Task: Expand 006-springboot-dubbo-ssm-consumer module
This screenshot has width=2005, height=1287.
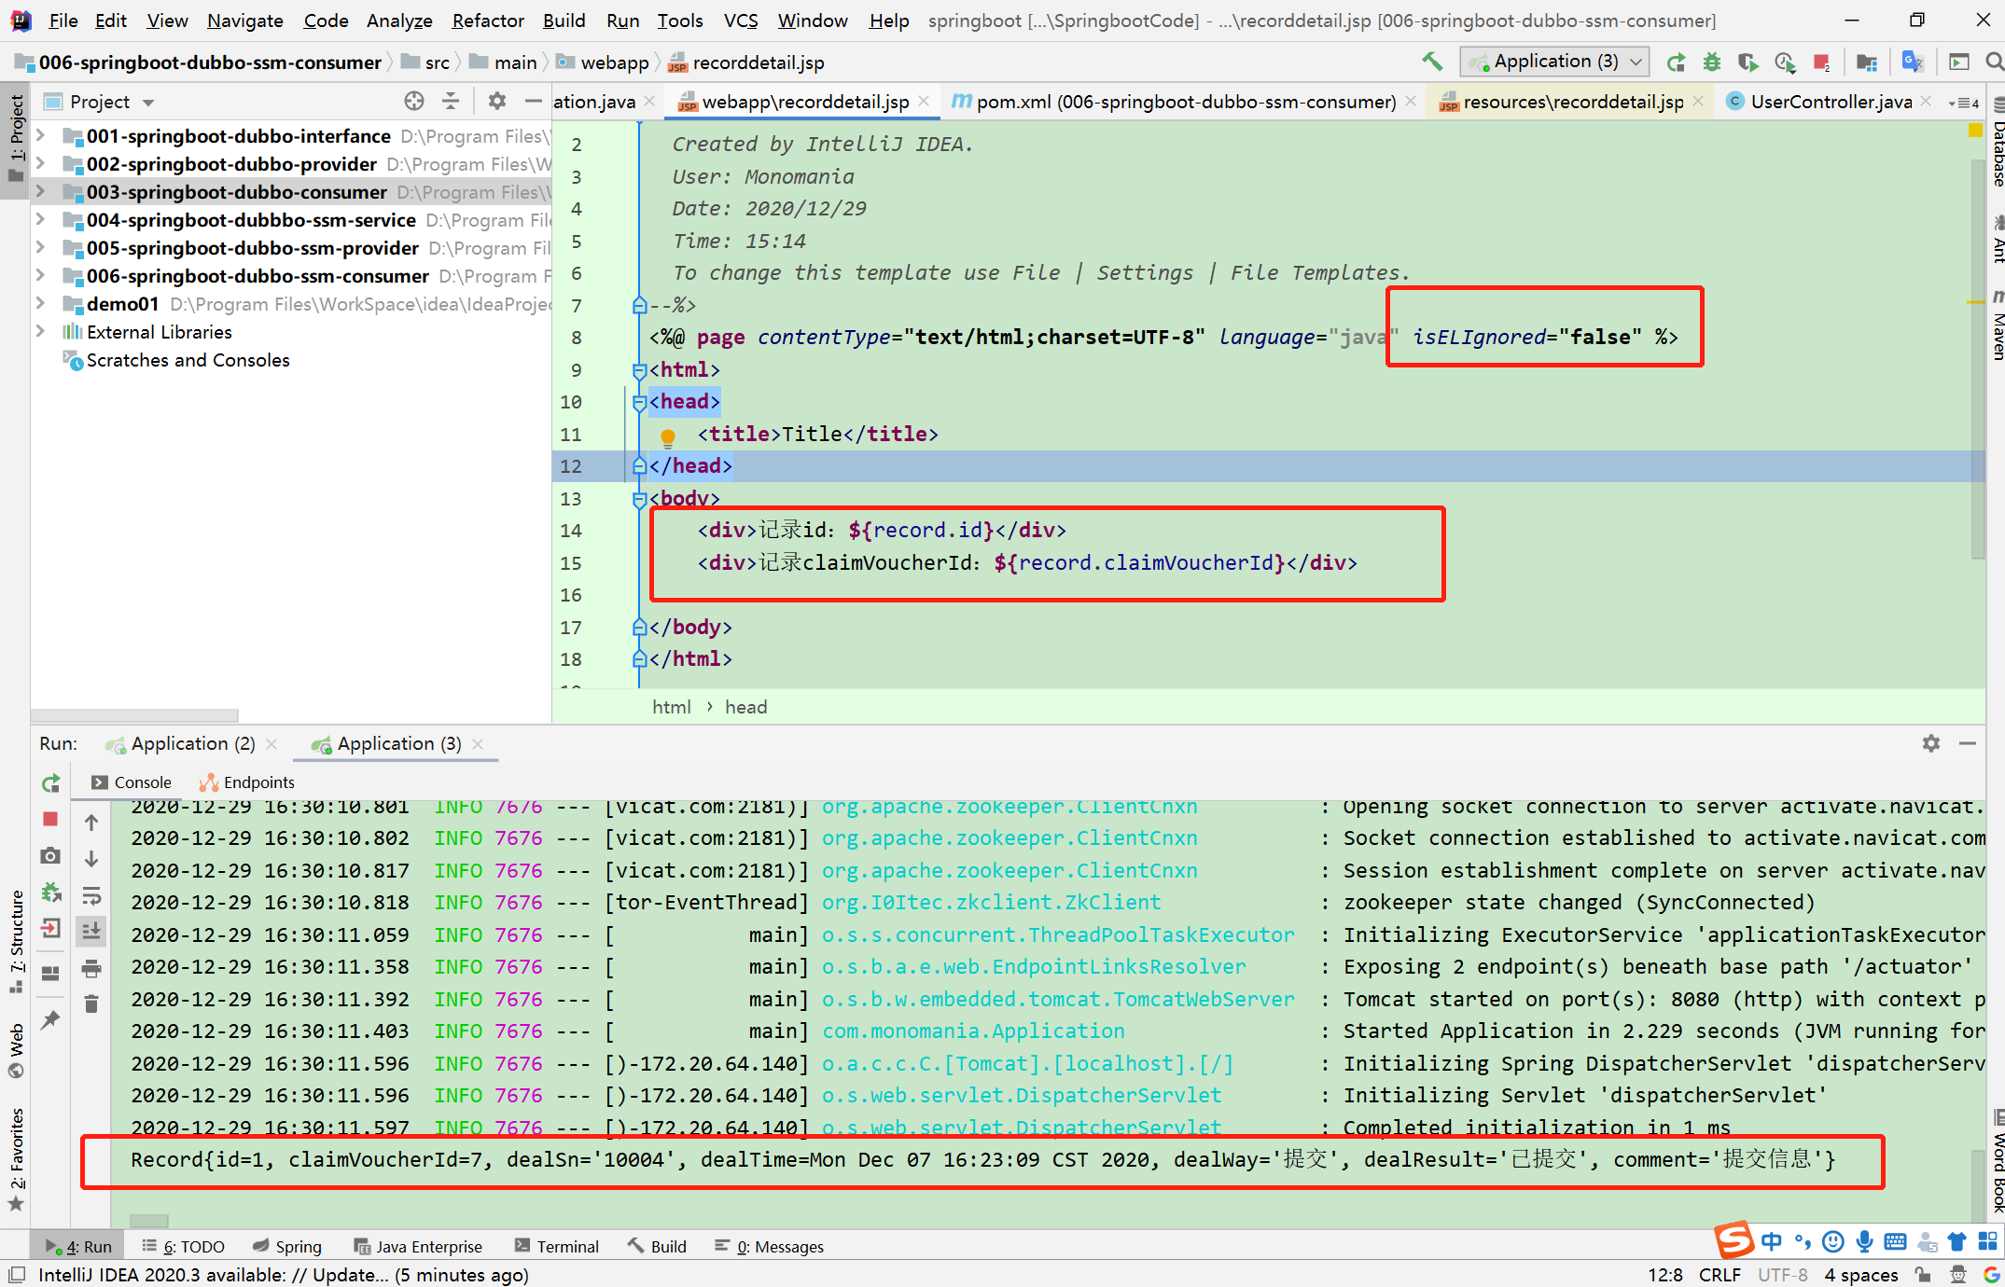Action: coord(41,276)
